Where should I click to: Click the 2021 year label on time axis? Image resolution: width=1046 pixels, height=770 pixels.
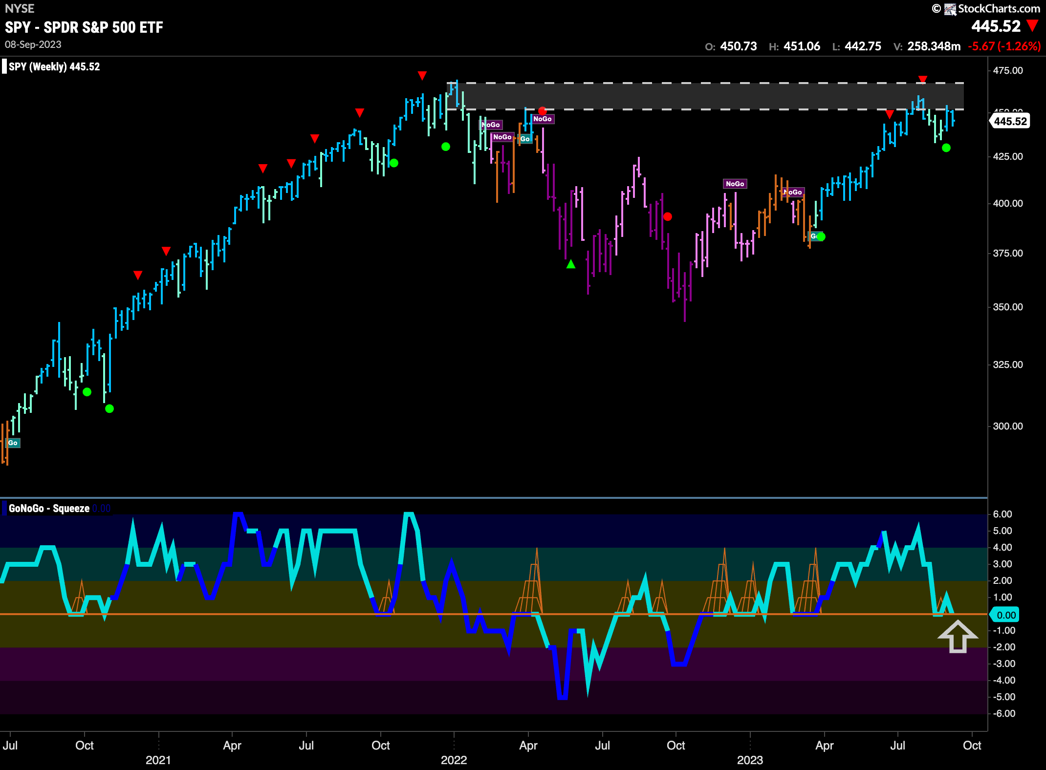coord(158,760)
